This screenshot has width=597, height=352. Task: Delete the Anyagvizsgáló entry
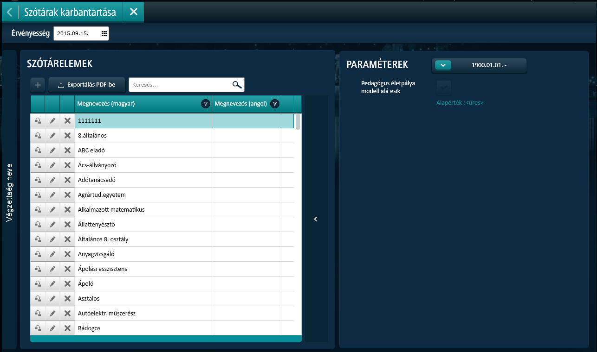pos(67,254)
